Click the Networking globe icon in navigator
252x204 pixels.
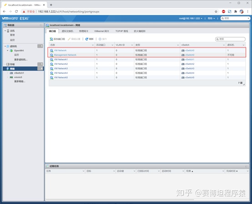pyautogui.click(x=8, y=69)
